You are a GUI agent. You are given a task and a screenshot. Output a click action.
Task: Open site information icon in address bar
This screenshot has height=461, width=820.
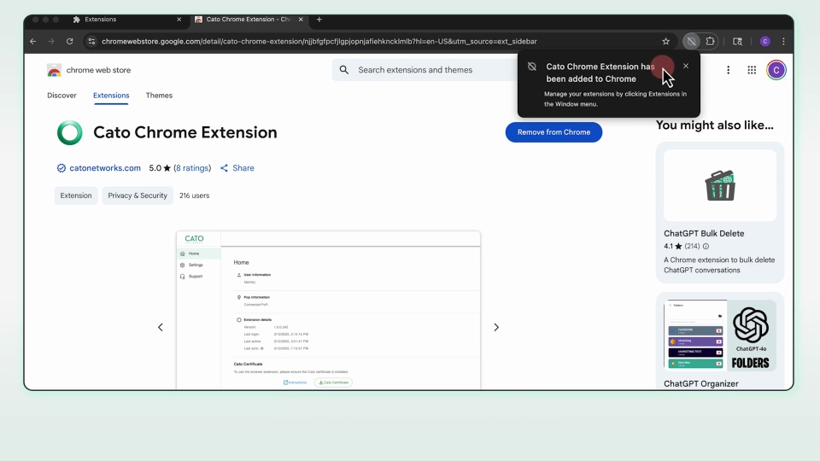91,41
